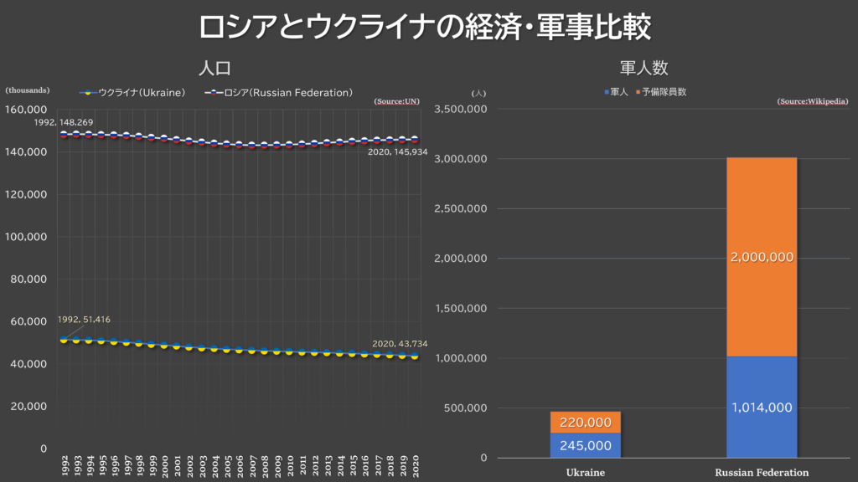This screenshot has height=482, width=858.
Task: Click the blue 軍人 legend square
Action: pyautogui.click(x=607, y=92)
